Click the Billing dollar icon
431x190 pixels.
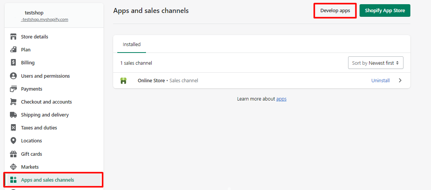pos(13,63)
